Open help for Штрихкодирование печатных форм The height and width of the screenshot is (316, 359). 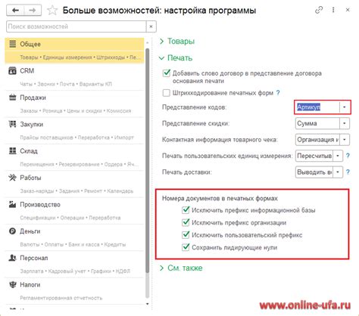click(278, 93)
